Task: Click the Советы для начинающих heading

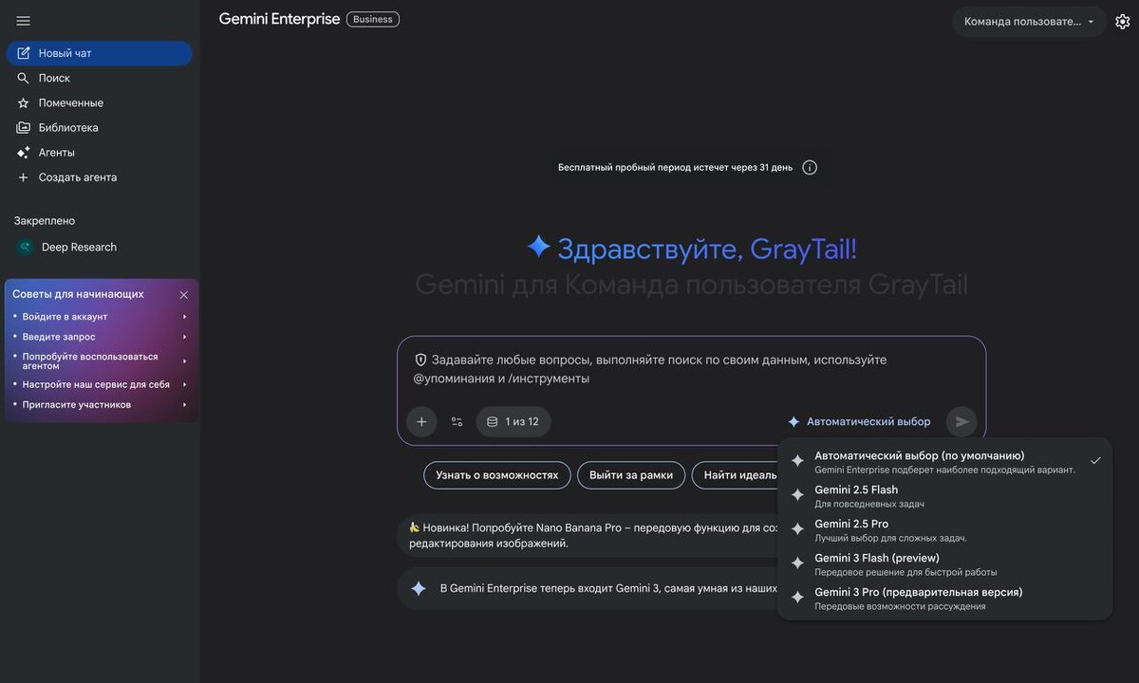Action: pos(78,294)
